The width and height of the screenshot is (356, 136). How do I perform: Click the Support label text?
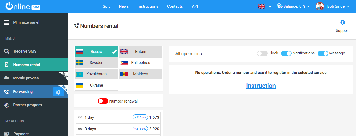(343, 31)
